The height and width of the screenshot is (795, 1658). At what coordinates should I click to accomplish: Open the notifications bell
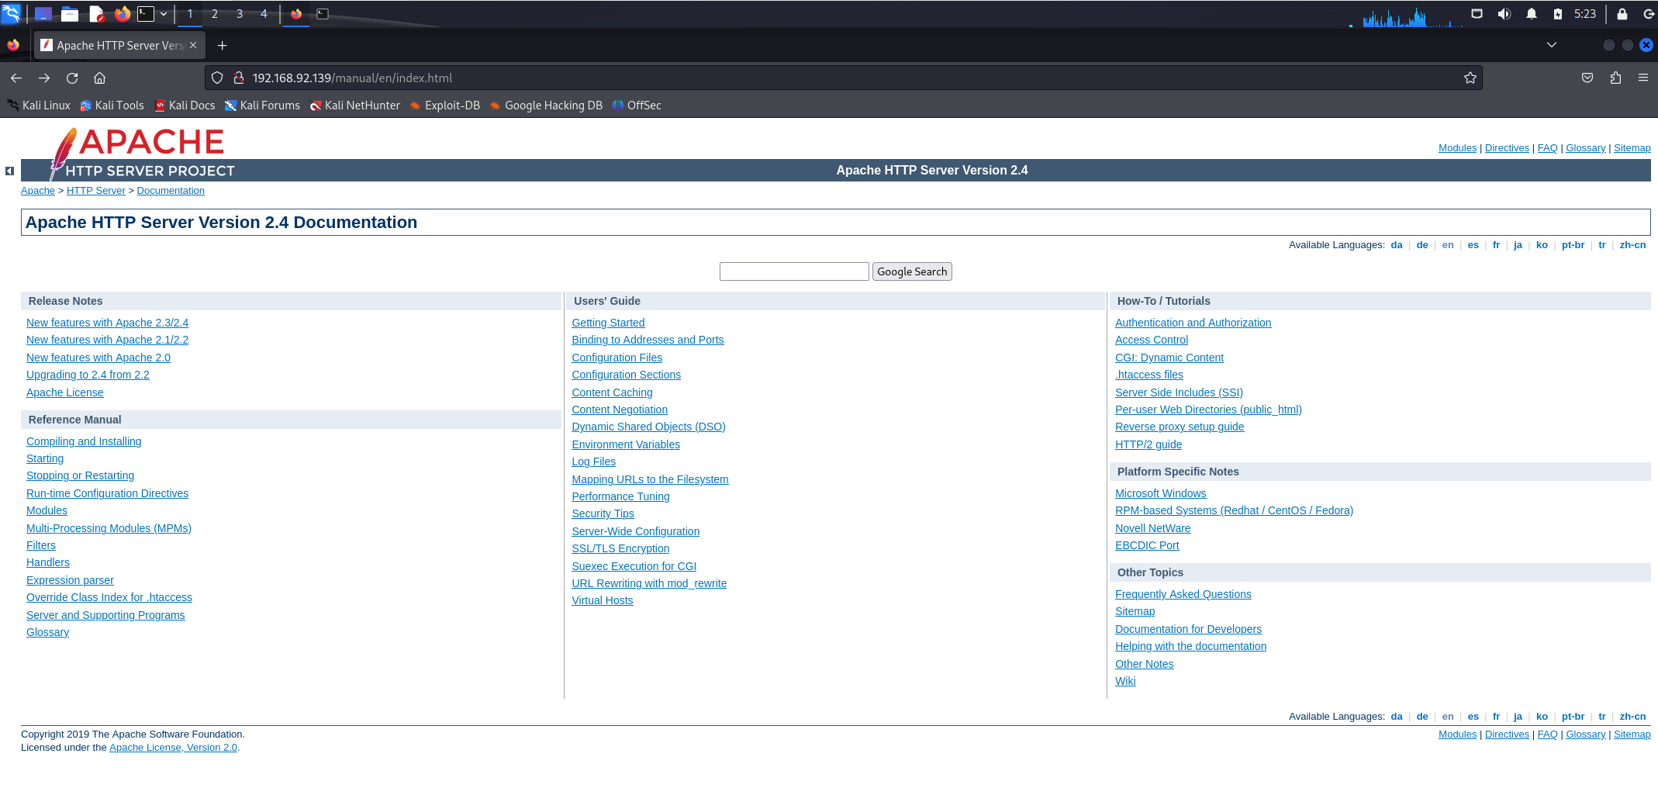1531,14
